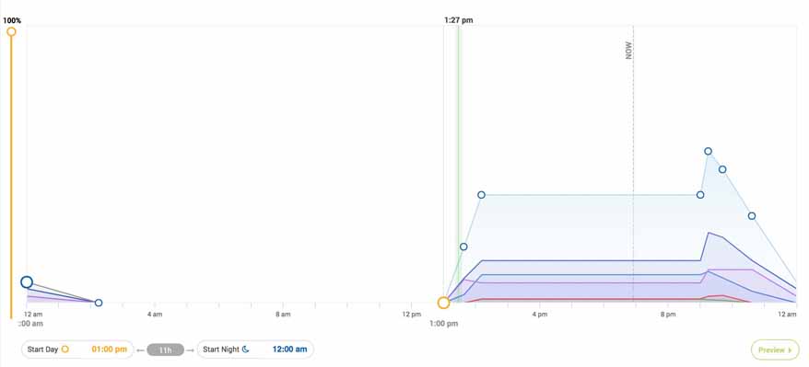Select the curve point where the plateau begins
The width and height of the screenshot is (809, 367).
481,195
